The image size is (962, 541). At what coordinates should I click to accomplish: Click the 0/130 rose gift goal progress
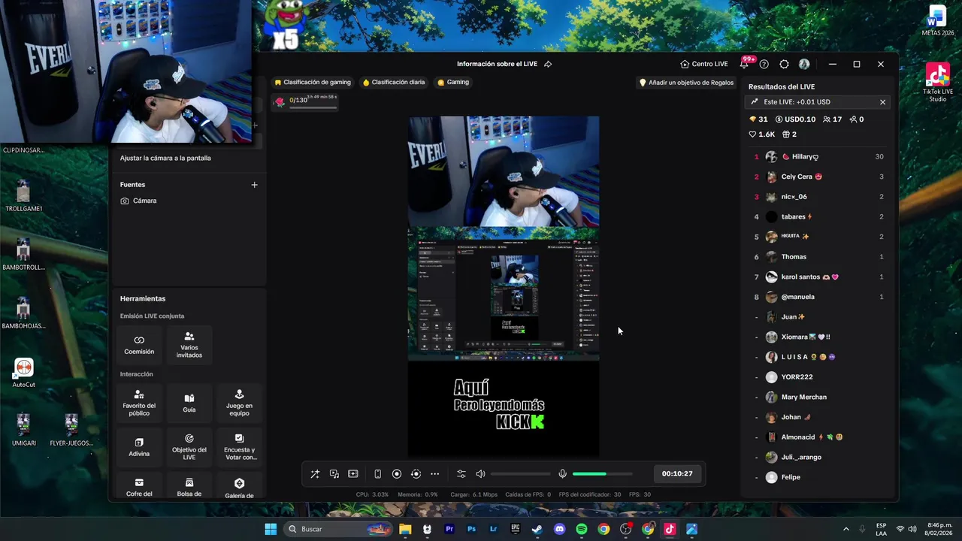tap(305, 101)
